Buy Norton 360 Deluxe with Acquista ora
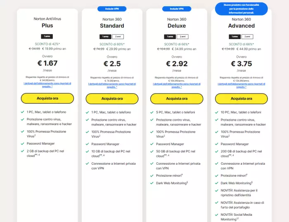289x222 pixels. click(x=176, y=98)
